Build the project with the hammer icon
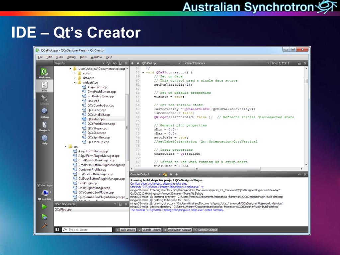Screen dimensions: 340x255 [44, 226]
